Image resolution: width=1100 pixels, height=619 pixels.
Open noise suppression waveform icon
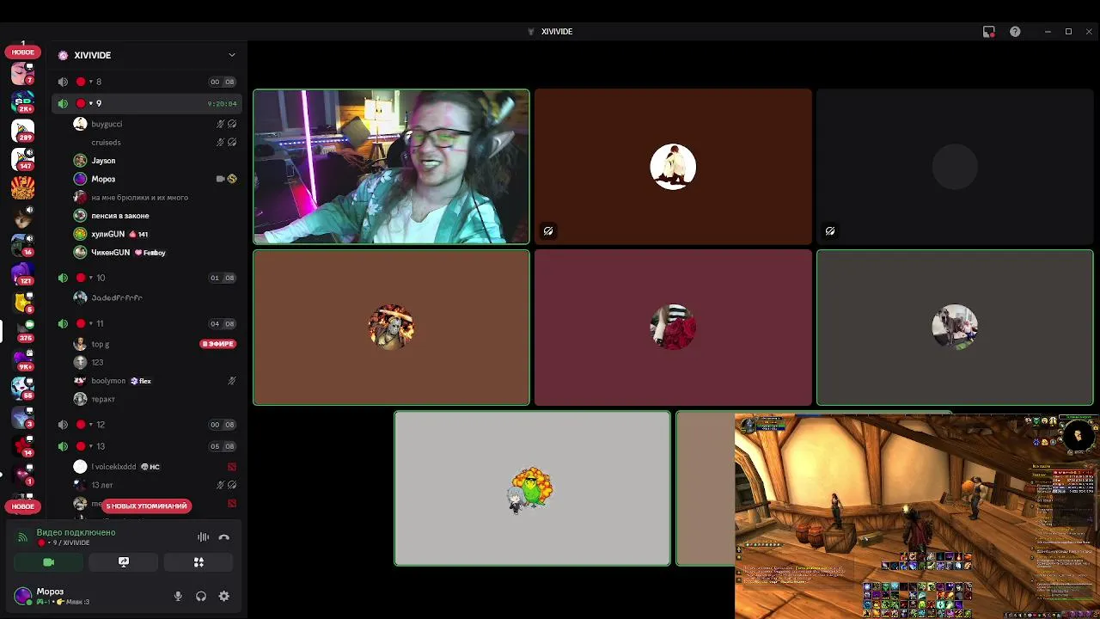click(x=204, y=537)
